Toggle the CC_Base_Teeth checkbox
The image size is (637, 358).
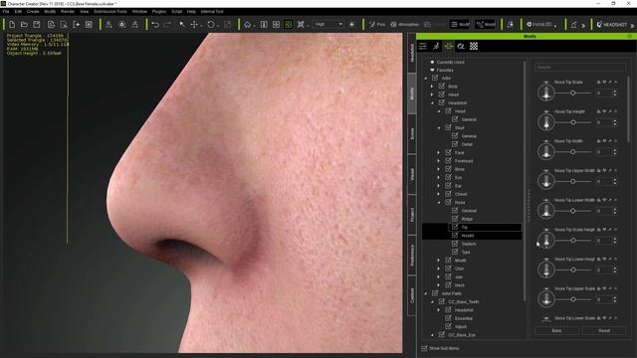click(442, 301)
